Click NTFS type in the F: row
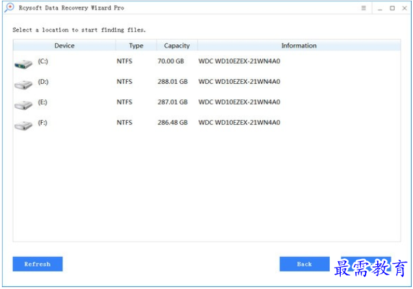This screenshot has height=289, width=413. pyautogui.click(x=124, y=123)
